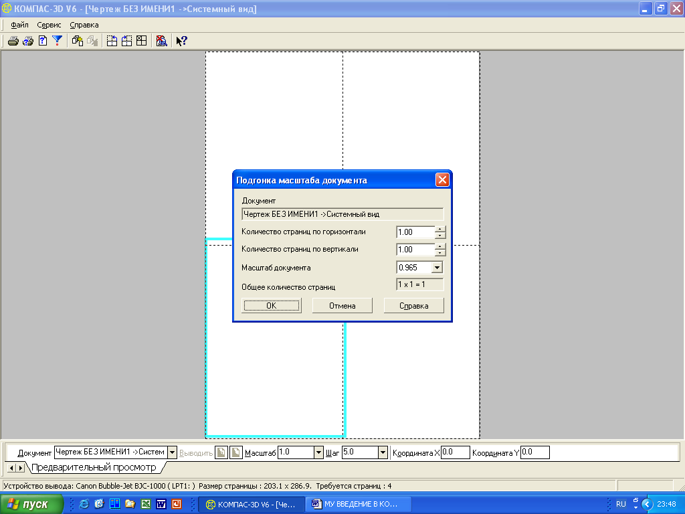685x514 pixels.
Task: Click the Print icon in the toolbar
Action: click(13, 41)
